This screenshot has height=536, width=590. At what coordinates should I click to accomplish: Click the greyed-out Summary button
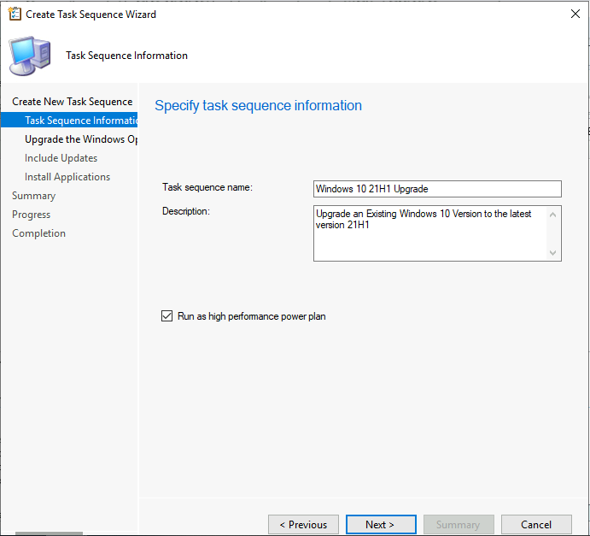point(459,524)
